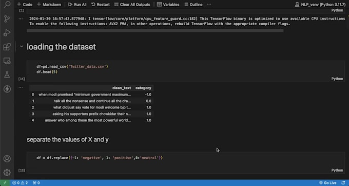This screenshot has width=349, height=186.
Task: Add a new Markdown cell
Action: point(49,5)
